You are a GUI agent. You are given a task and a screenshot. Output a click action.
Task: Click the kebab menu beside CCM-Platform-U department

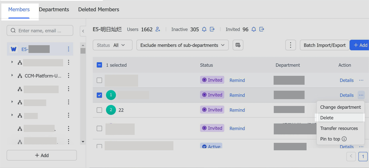(68, 75)
